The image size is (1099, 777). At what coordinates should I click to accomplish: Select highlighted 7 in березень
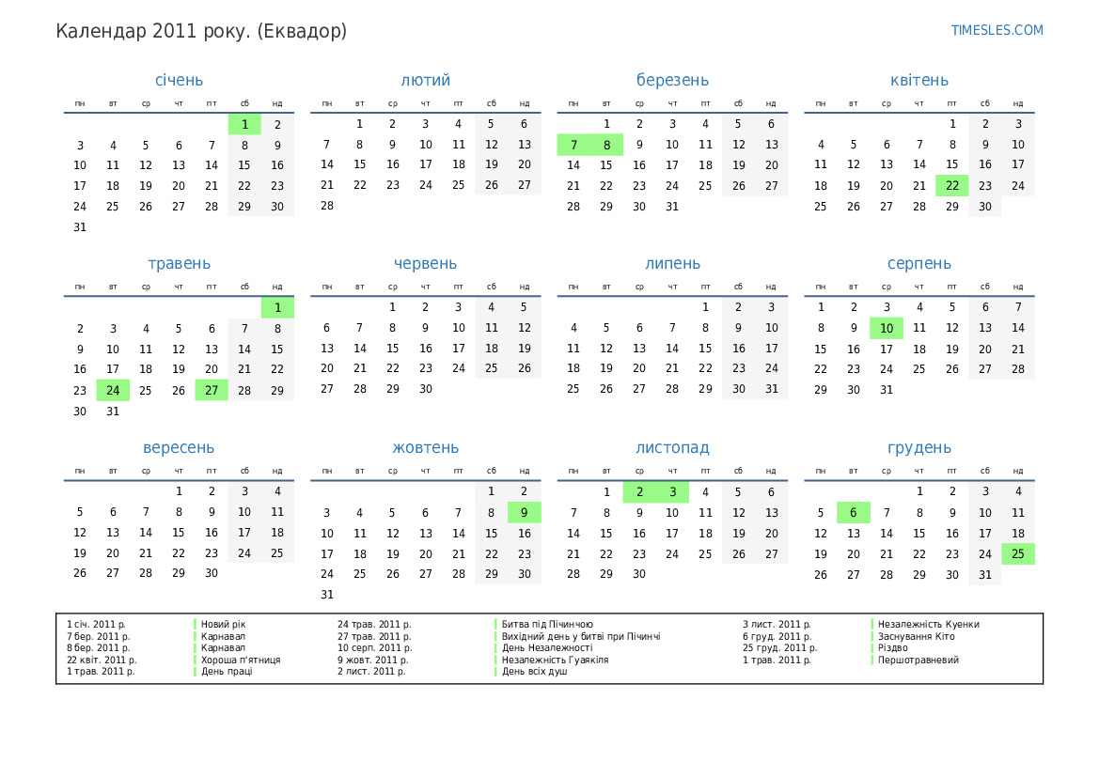click(573, 145)
